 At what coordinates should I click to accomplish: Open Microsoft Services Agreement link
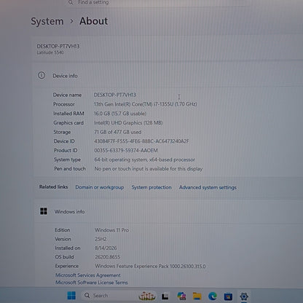88,275
